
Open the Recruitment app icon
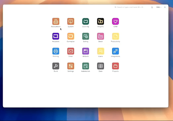tap(56, 21)
